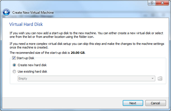The width and height of the screenshot is (171, 111).
Task: Cancel the virtual machine wizard
Action: [x=156, y=103]
